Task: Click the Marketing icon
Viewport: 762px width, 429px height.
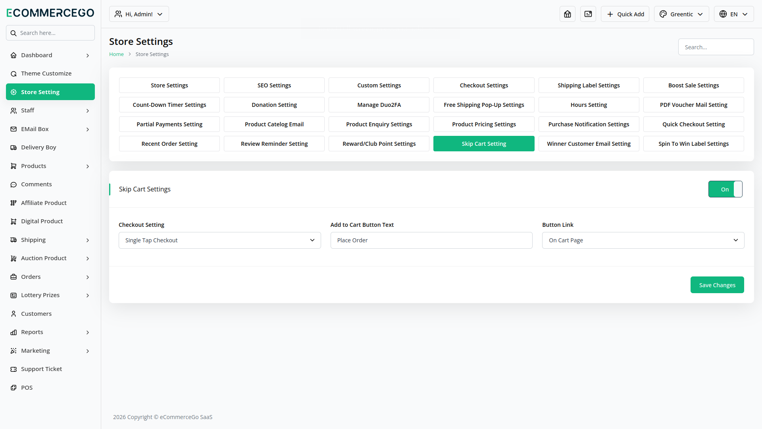Action: (x=13, y=351)
